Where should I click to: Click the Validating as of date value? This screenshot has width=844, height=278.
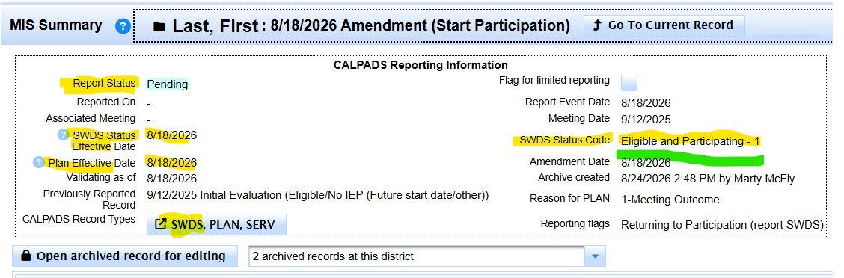point(171,179)
